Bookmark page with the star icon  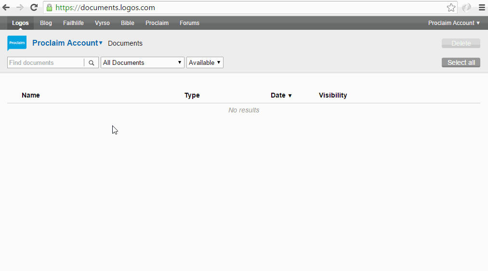[x=451, y=8]
